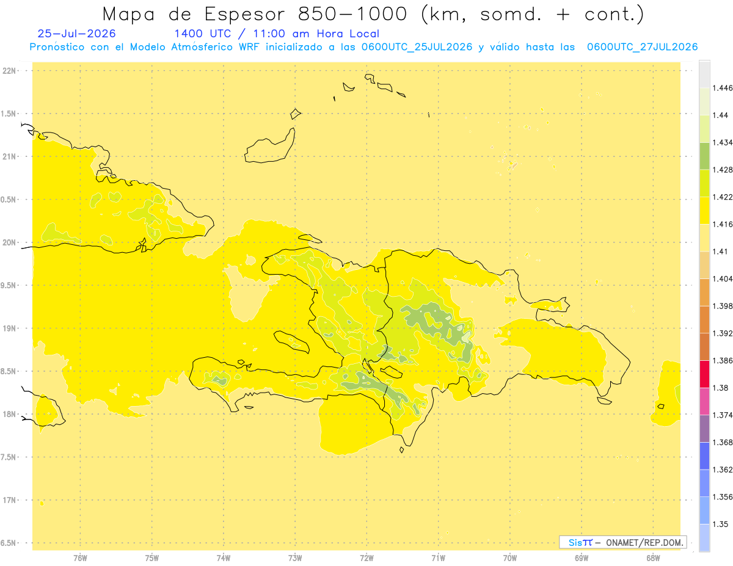Click the legend value "1.392"
Image resolution: width=733 pixels, height=566 pixels.
[x=722, y=333]
